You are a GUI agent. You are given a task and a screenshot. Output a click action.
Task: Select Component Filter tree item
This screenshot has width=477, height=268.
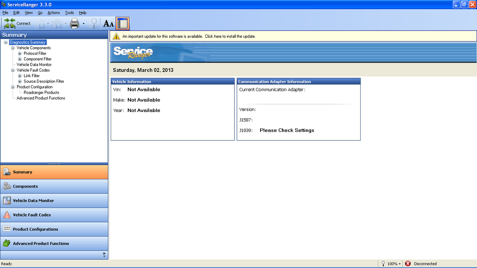(38, 59)
